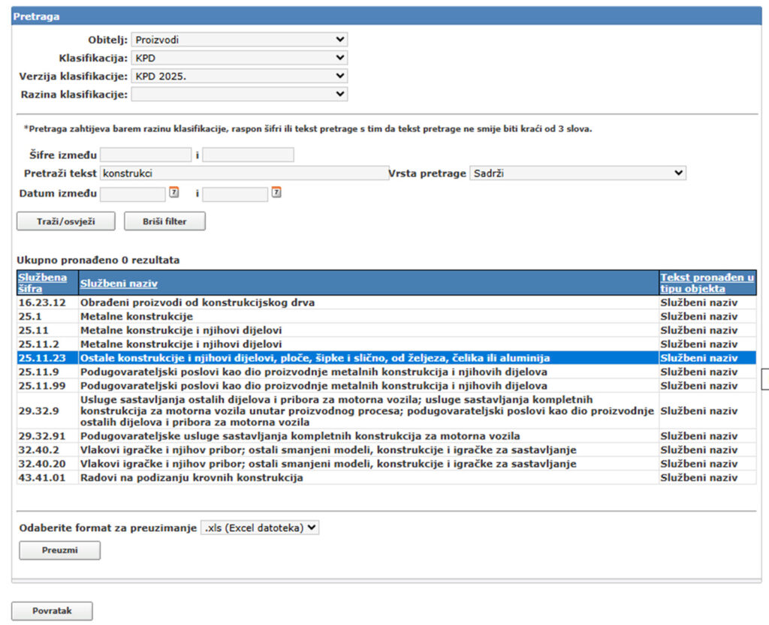
Task: Select row 16.23.12 Obrađeni proizvodi
Action: (198, 303)
